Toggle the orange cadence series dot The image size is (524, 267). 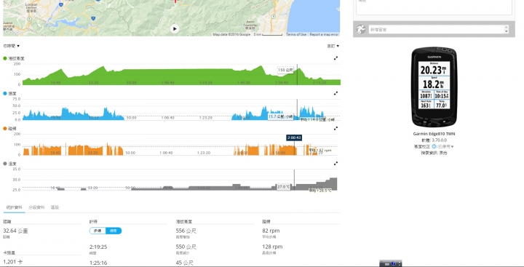click(4, 128)
